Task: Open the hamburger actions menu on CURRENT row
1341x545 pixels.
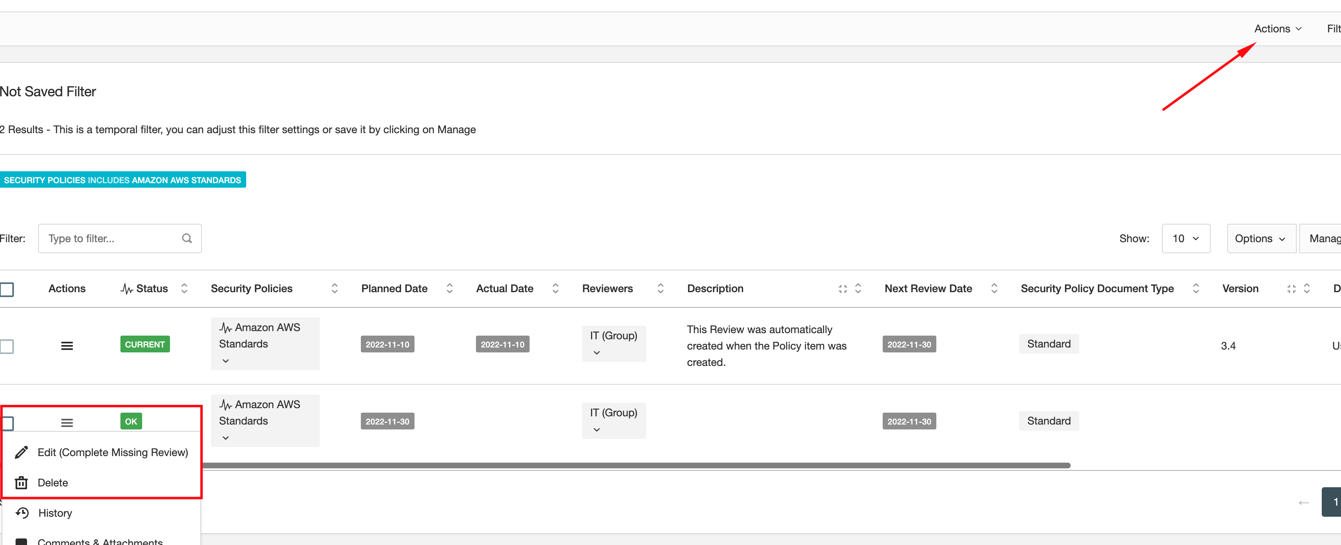Action: pos(67,345)
